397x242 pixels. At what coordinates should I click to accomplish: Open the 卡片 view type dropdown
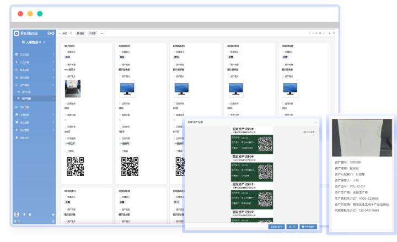66,34
